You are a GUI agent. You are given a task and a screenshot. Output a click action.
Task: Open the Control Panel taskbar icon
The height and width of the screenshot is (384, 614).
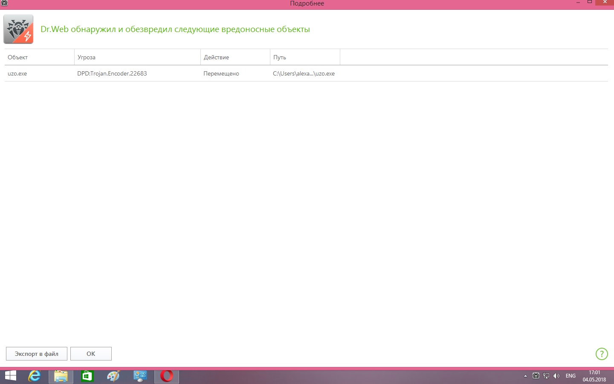click(x=140, y=376)
